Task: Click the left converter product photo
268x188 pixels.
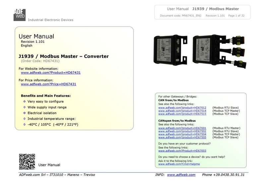Action: click(170, 50)
